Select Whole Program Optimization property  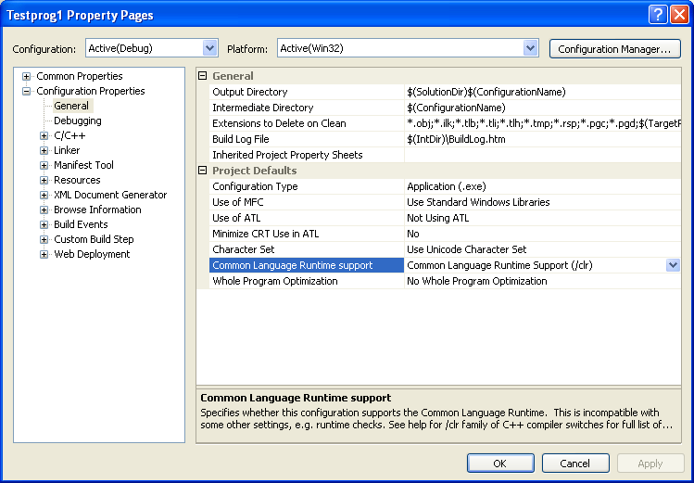click(x=307, y=281)
